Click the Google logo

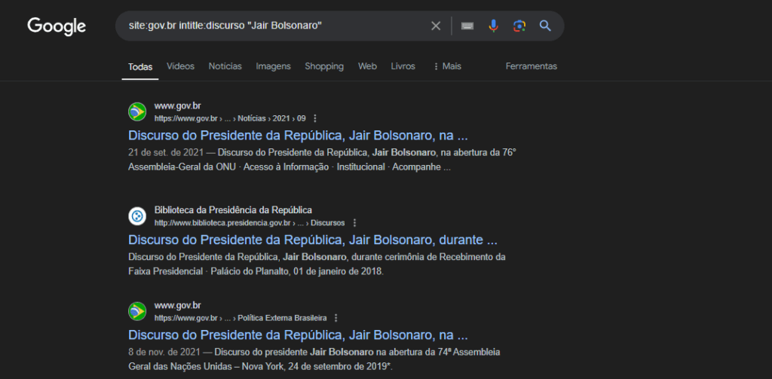[x=57, y=26]
